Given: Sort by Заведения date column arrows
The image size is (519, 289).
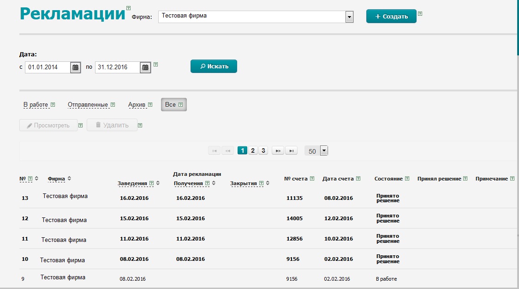Looking at the screenshot, I should (x=158, y=183).
